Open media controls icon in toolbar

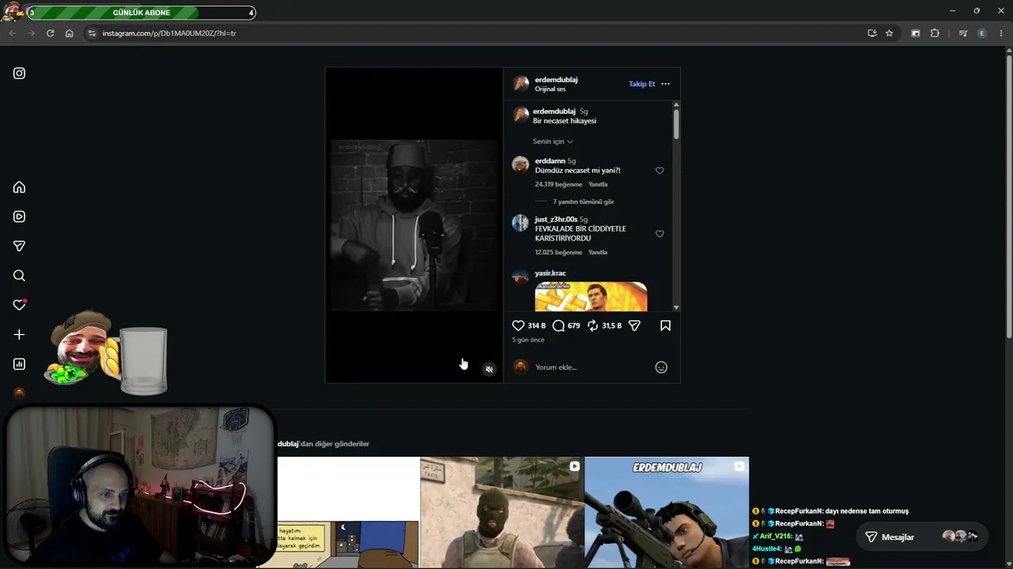[x=963, y=33]
